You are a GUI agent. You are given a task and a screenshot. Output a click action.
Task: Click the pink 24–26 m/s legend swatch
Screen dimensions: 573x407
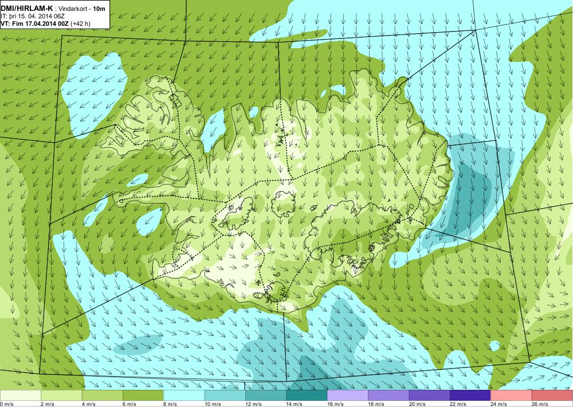[x=512, y=396]
